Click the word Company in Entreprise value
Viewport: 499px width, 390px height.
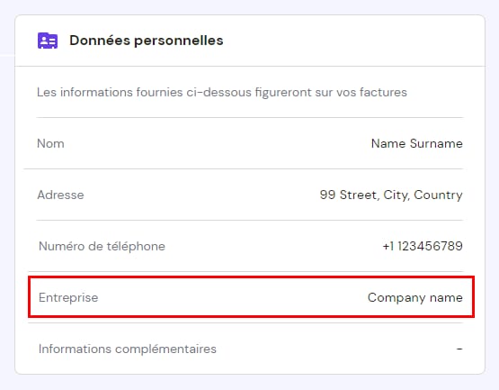tap(397, 297)
